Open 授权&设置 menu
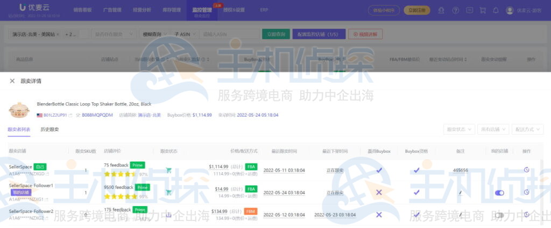 pos(234,10)
